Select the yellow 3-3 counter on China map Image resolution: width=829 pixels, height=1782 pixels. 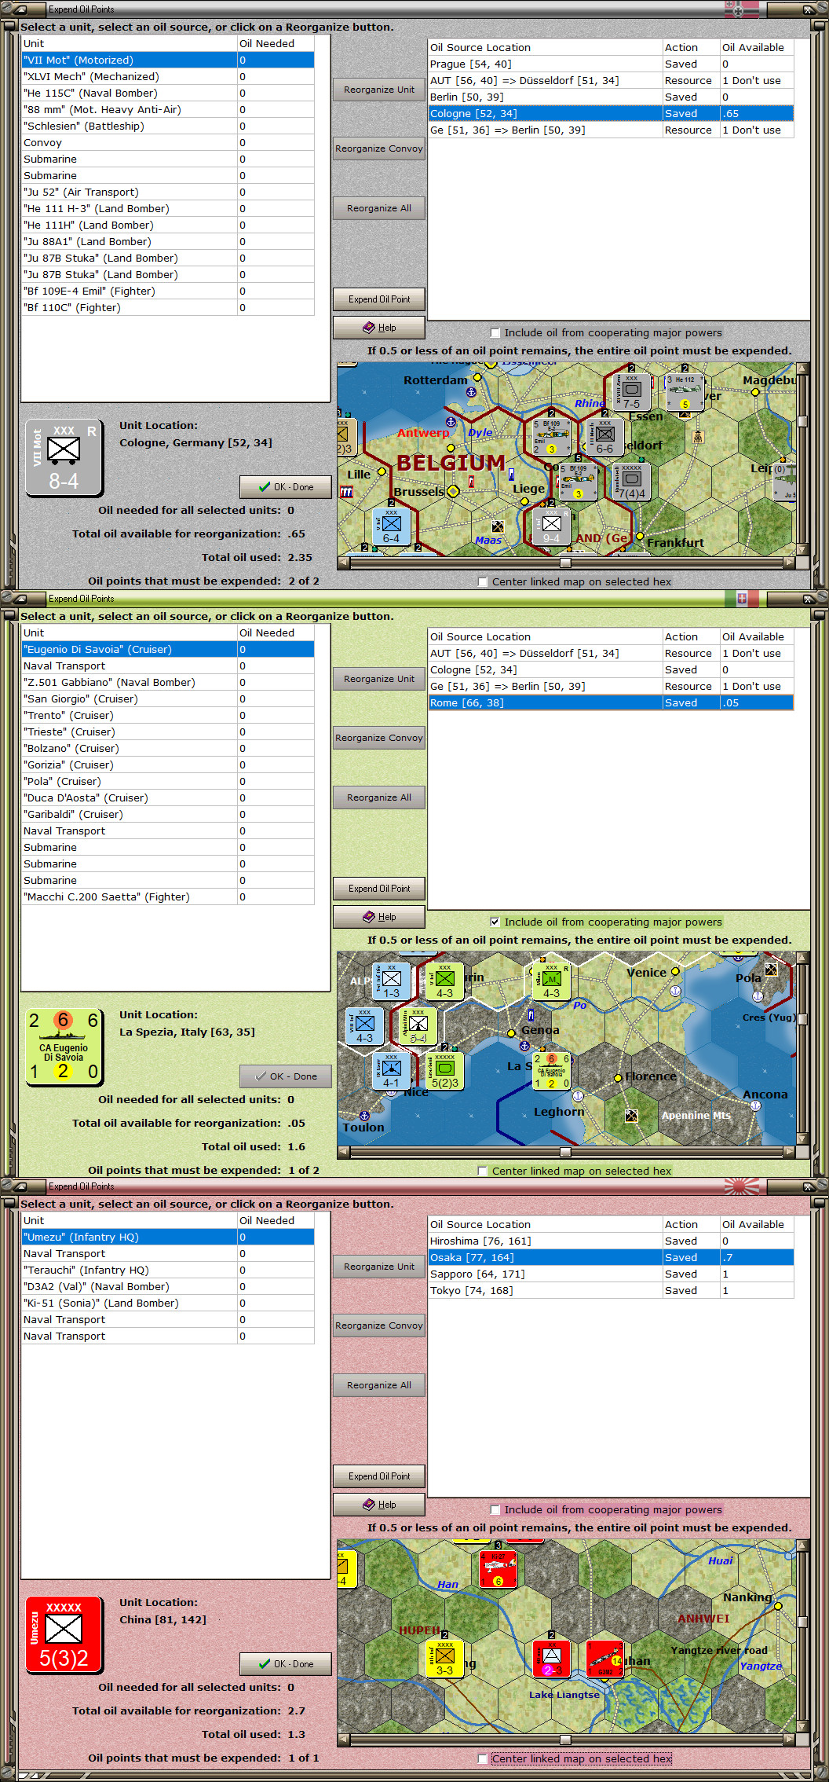pos(444,1658)
